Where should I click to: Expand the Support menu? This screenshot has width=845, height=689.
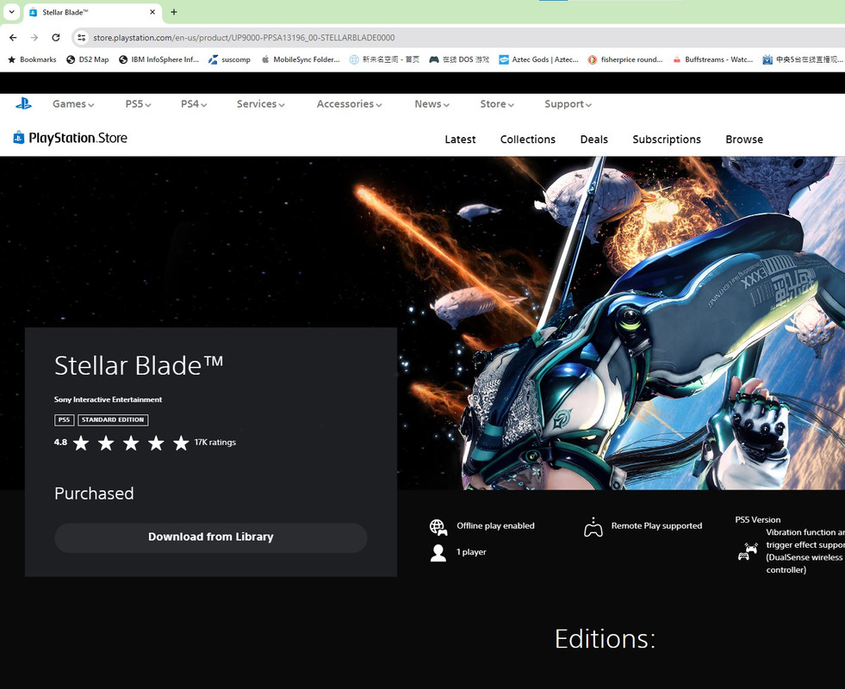pos(568,104)
